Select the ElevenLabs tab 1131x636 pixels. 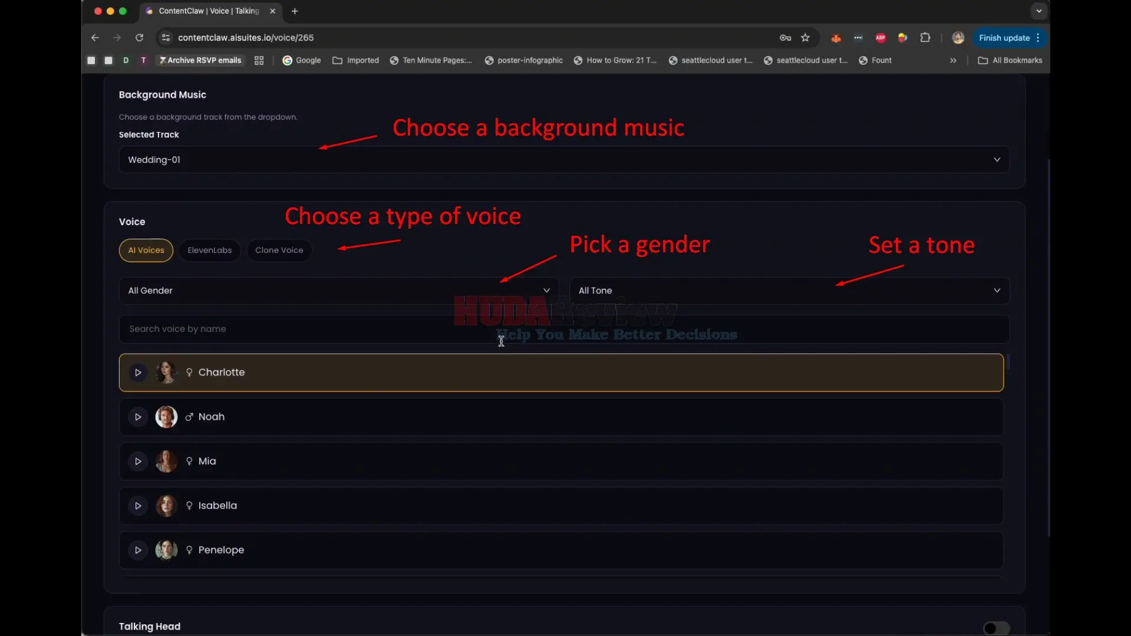(x=210, y=251)
